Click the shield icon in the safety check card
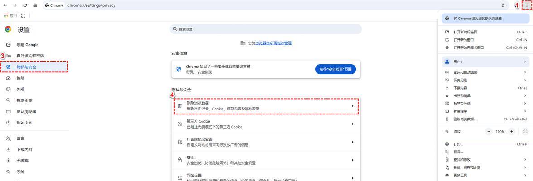533x181 pixels. 178,69
